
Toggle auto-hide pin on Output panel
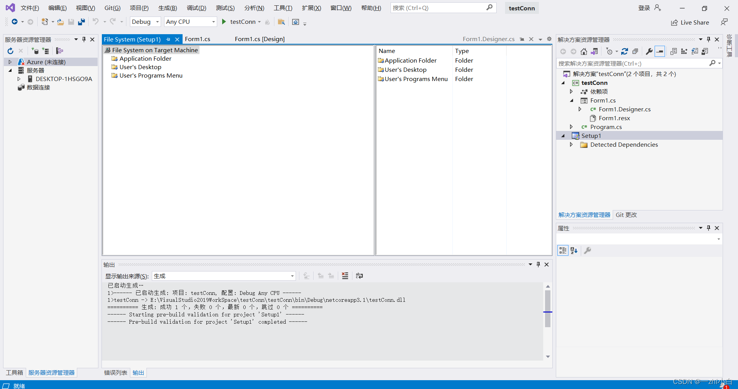[x=538, y=264]
